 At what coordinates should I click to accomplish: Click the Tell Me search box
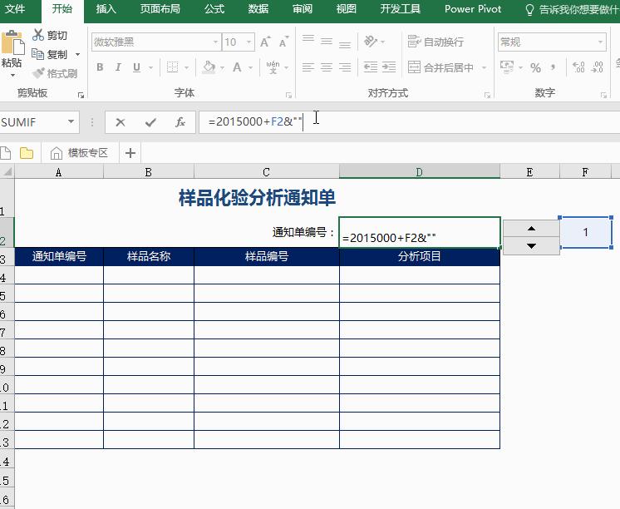(572, 9)
